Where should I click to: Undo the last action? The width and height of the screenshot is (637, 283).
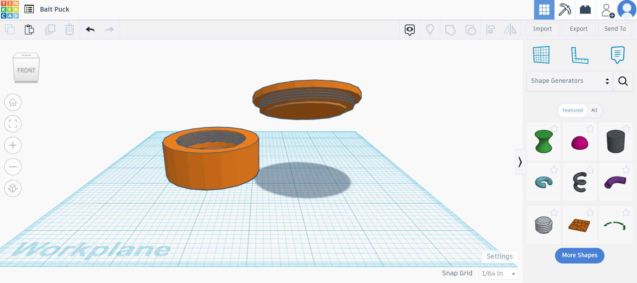(90, 29)
